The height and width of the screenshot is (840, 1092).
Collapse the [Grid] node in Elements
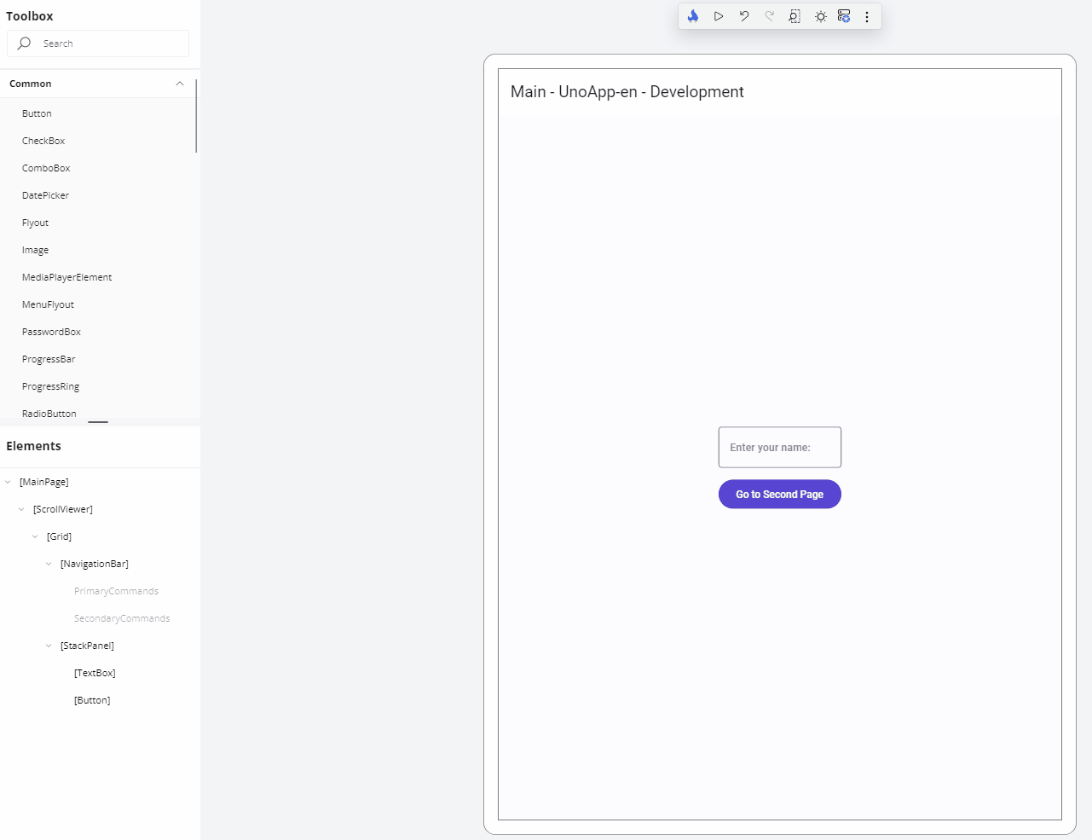(35, 536)
